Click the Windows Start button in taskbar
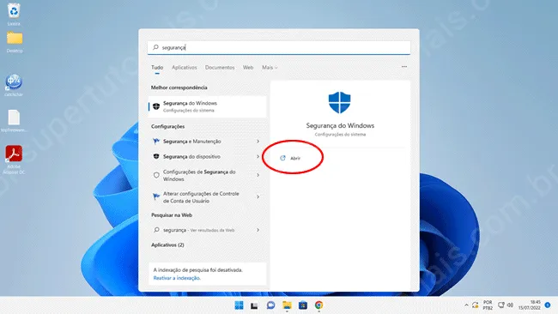The width and height of the screenshot is (558, 314). [x=239, y=305]
